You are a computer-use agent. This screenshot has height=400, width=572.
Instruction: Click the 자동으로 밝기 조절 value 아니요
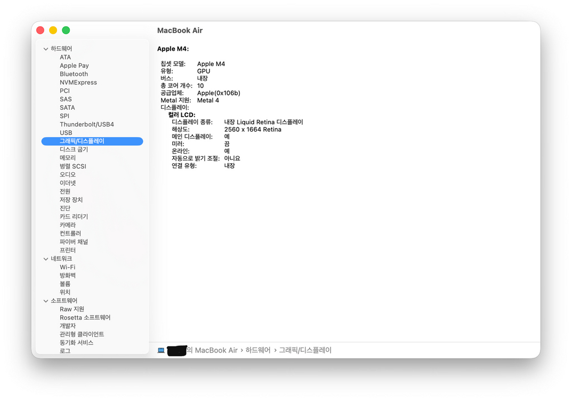(232, 159)
